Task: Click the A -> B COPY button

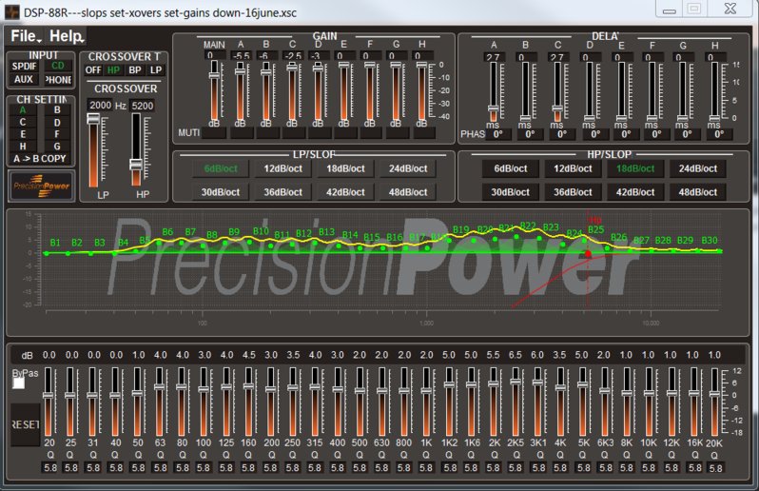Action: [40, 158]
